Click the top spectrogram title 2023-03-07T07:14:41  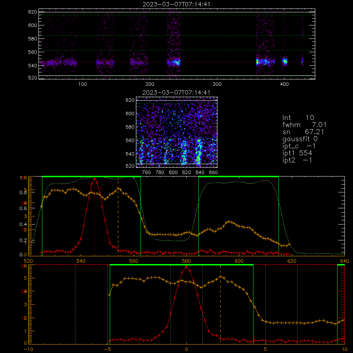click(176, 4)
